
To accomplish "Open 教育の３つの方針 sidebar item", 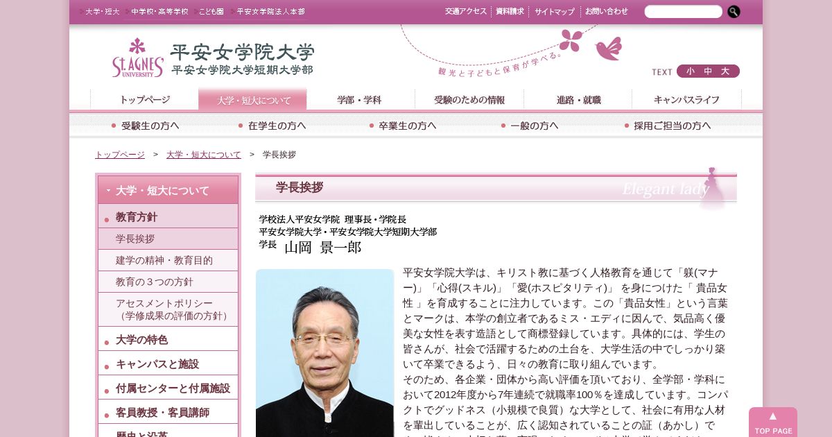I will (168, 282).
